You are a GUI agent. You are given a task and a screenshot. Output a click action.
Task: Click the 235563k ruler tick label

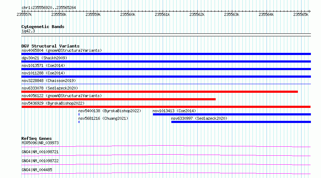(x=232, y=14)
